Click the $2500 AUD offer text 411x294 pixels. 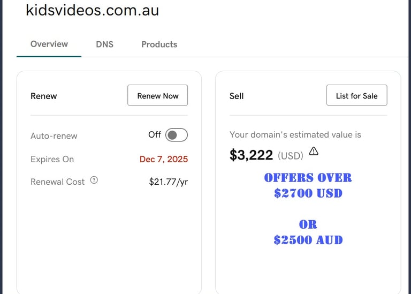(308, 240)
